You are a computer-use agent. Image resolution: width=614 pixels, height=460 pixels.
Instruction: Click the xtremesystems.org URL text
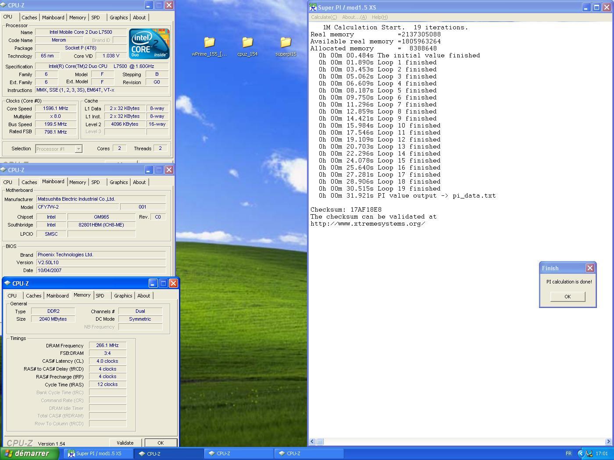(368, 223)
